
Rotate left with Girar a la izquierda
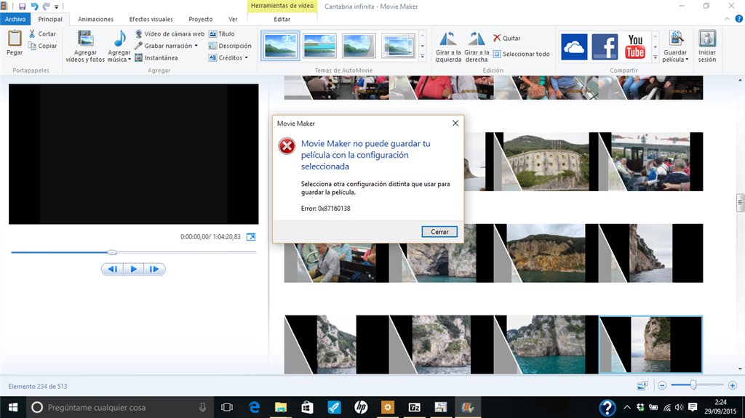[x=448, y=47]
